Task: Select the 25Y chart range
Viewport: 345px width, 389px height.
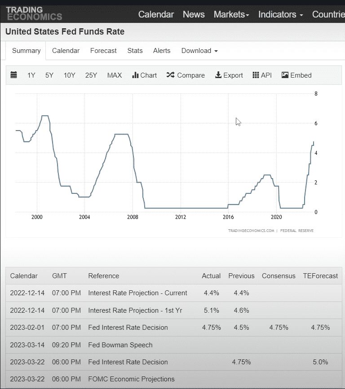Action: coord(91,75)
